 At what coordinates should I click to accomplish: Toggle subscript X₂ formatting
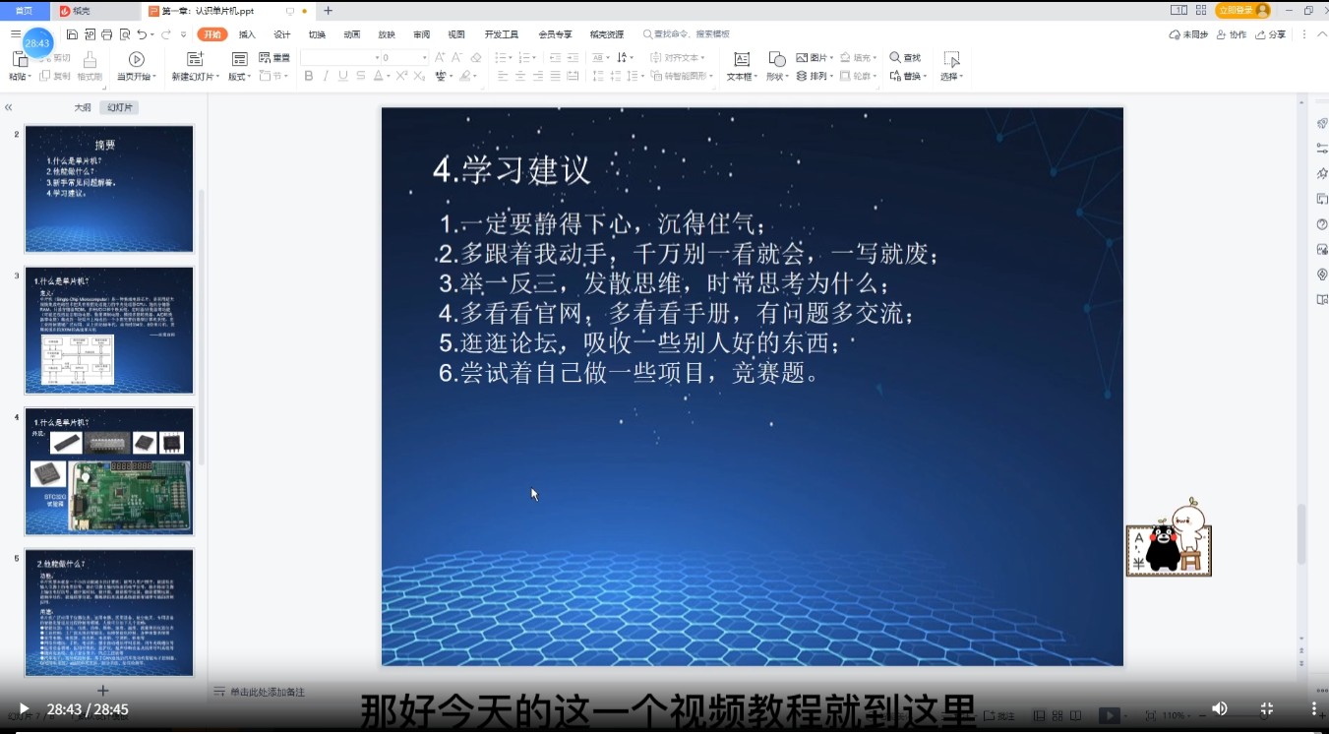418,76
